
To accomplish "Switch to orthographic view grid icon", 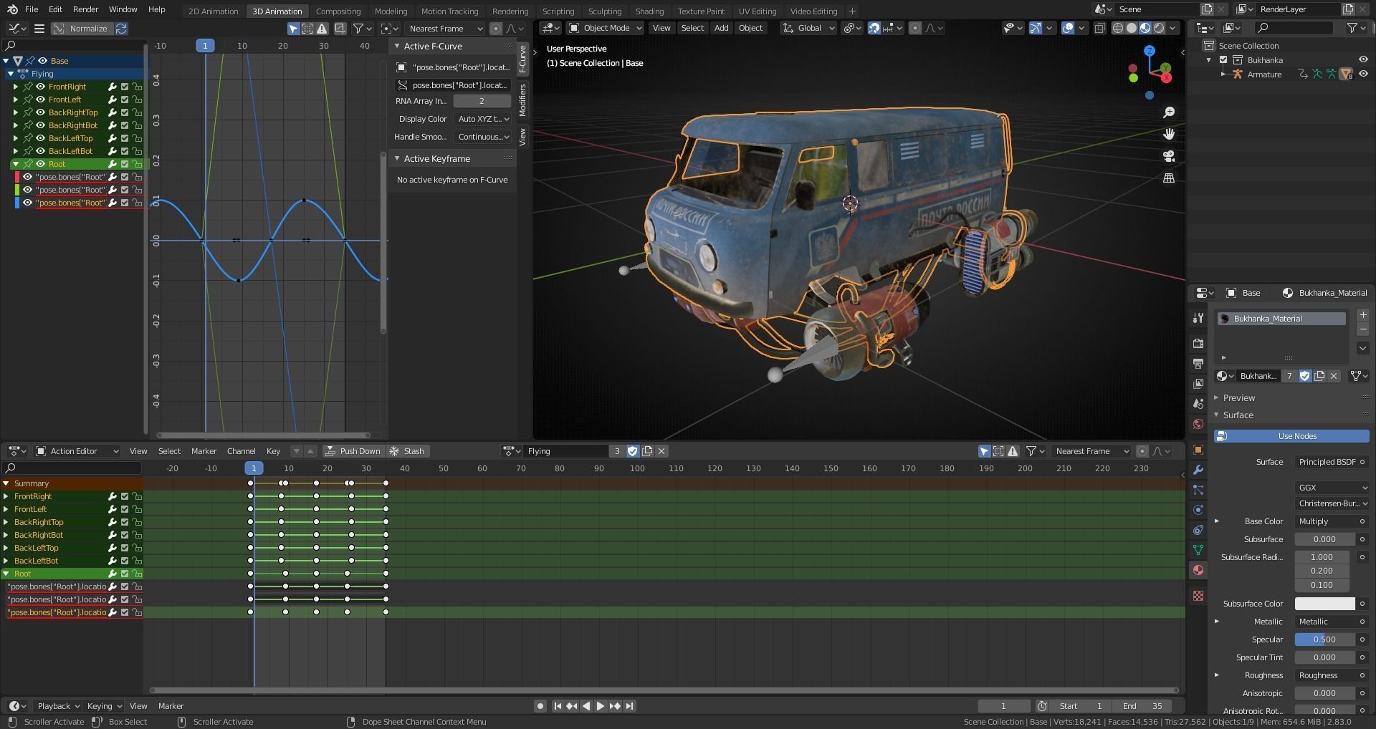I will coord(1169,178).
